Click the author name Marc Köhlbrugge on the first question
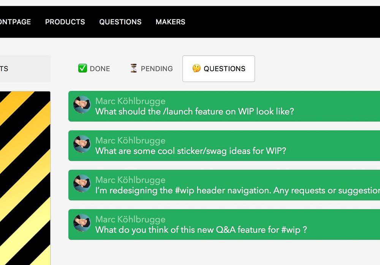380x265 pixels. (x=130, y=101)
